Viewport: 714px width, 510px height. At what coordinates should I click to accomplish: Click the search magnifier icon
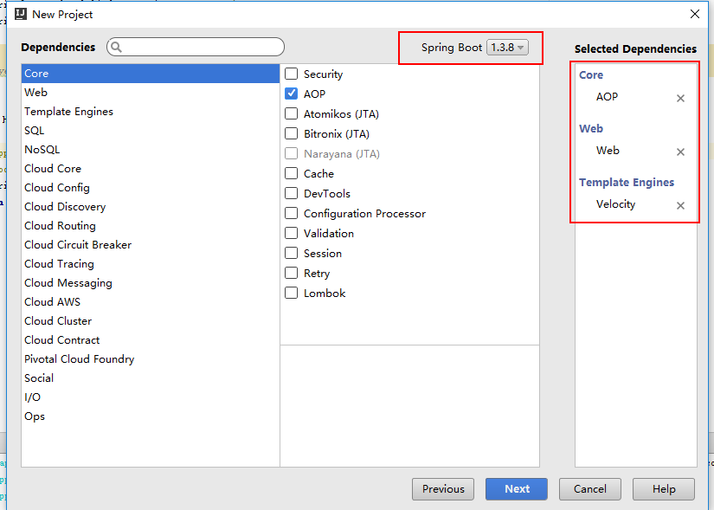pyautogui.click(x=116, y=47)
